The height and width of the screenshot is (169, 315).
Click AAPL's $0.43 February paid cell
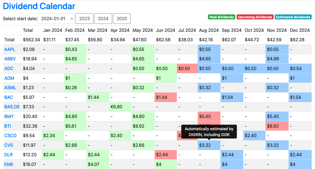[x=75, y=49]
